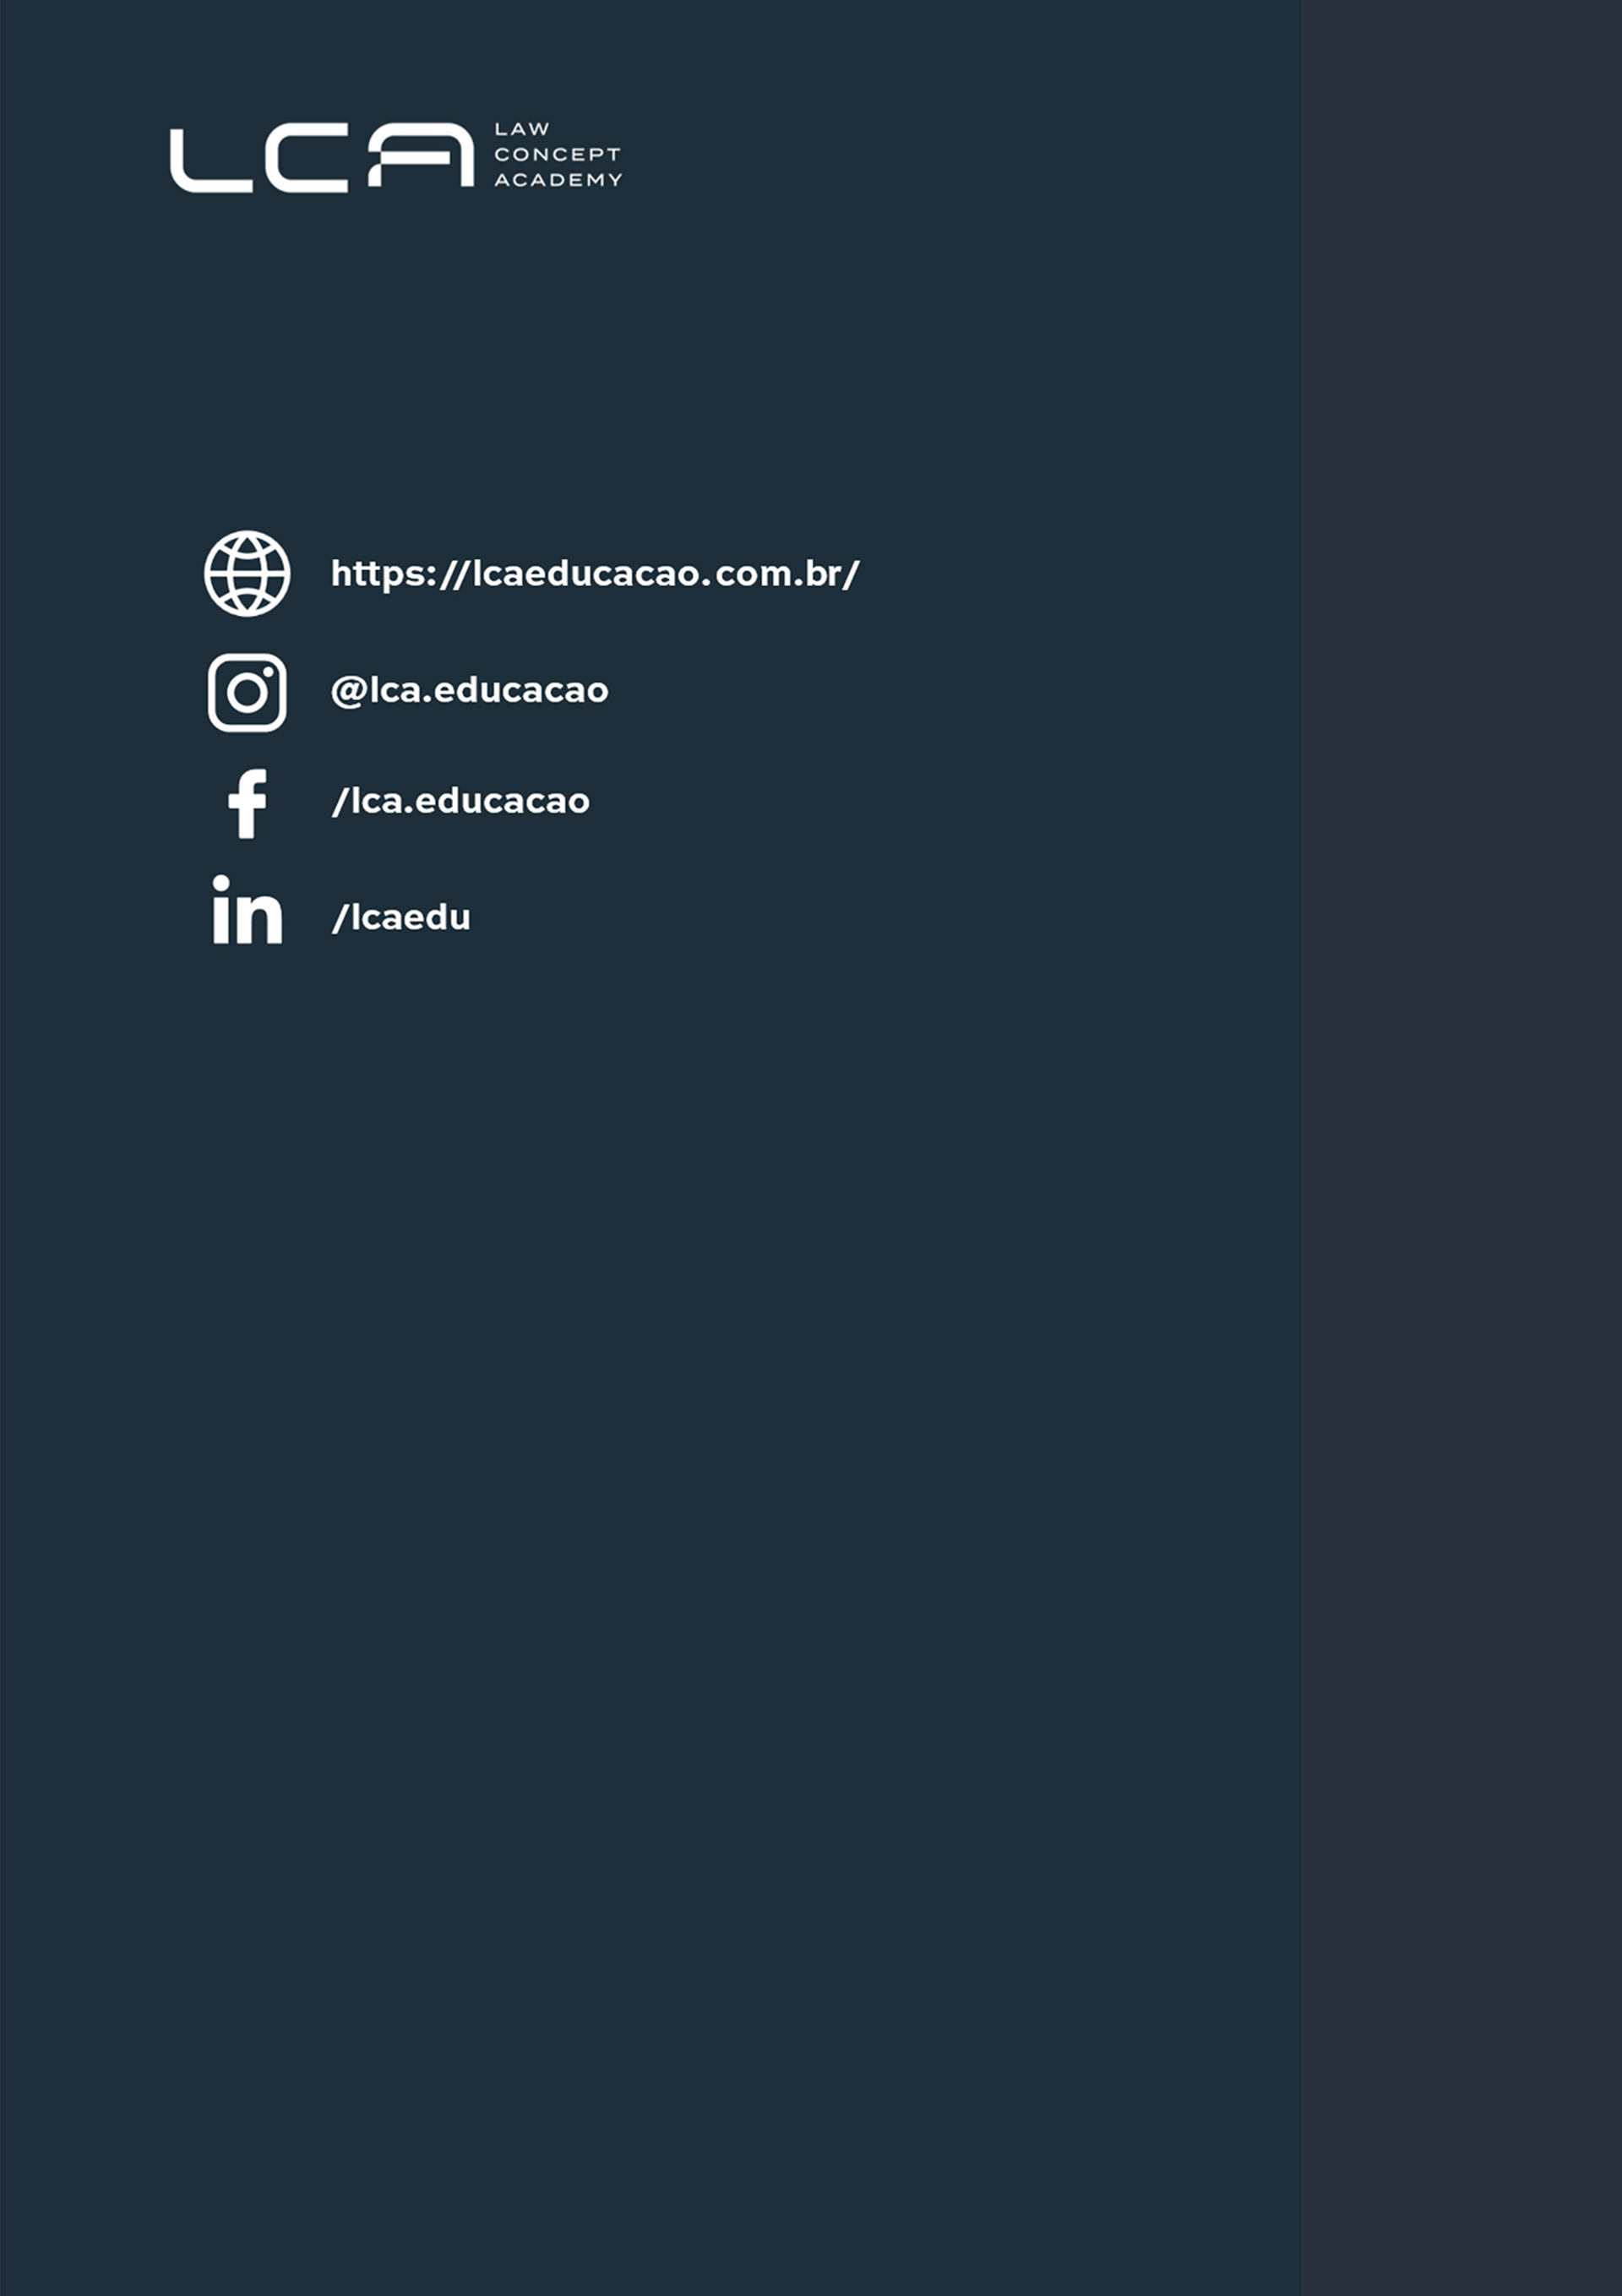Screen dimensions: 1622x2296
Task: Click the word "ACADEMY" beside logo
Action: [558, 180]
